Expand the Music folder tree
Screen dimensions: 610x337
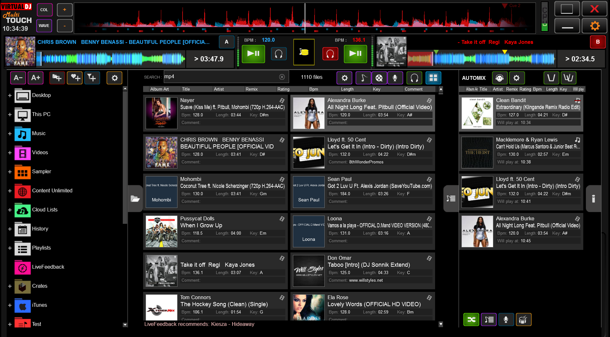[x=10, y=134]
